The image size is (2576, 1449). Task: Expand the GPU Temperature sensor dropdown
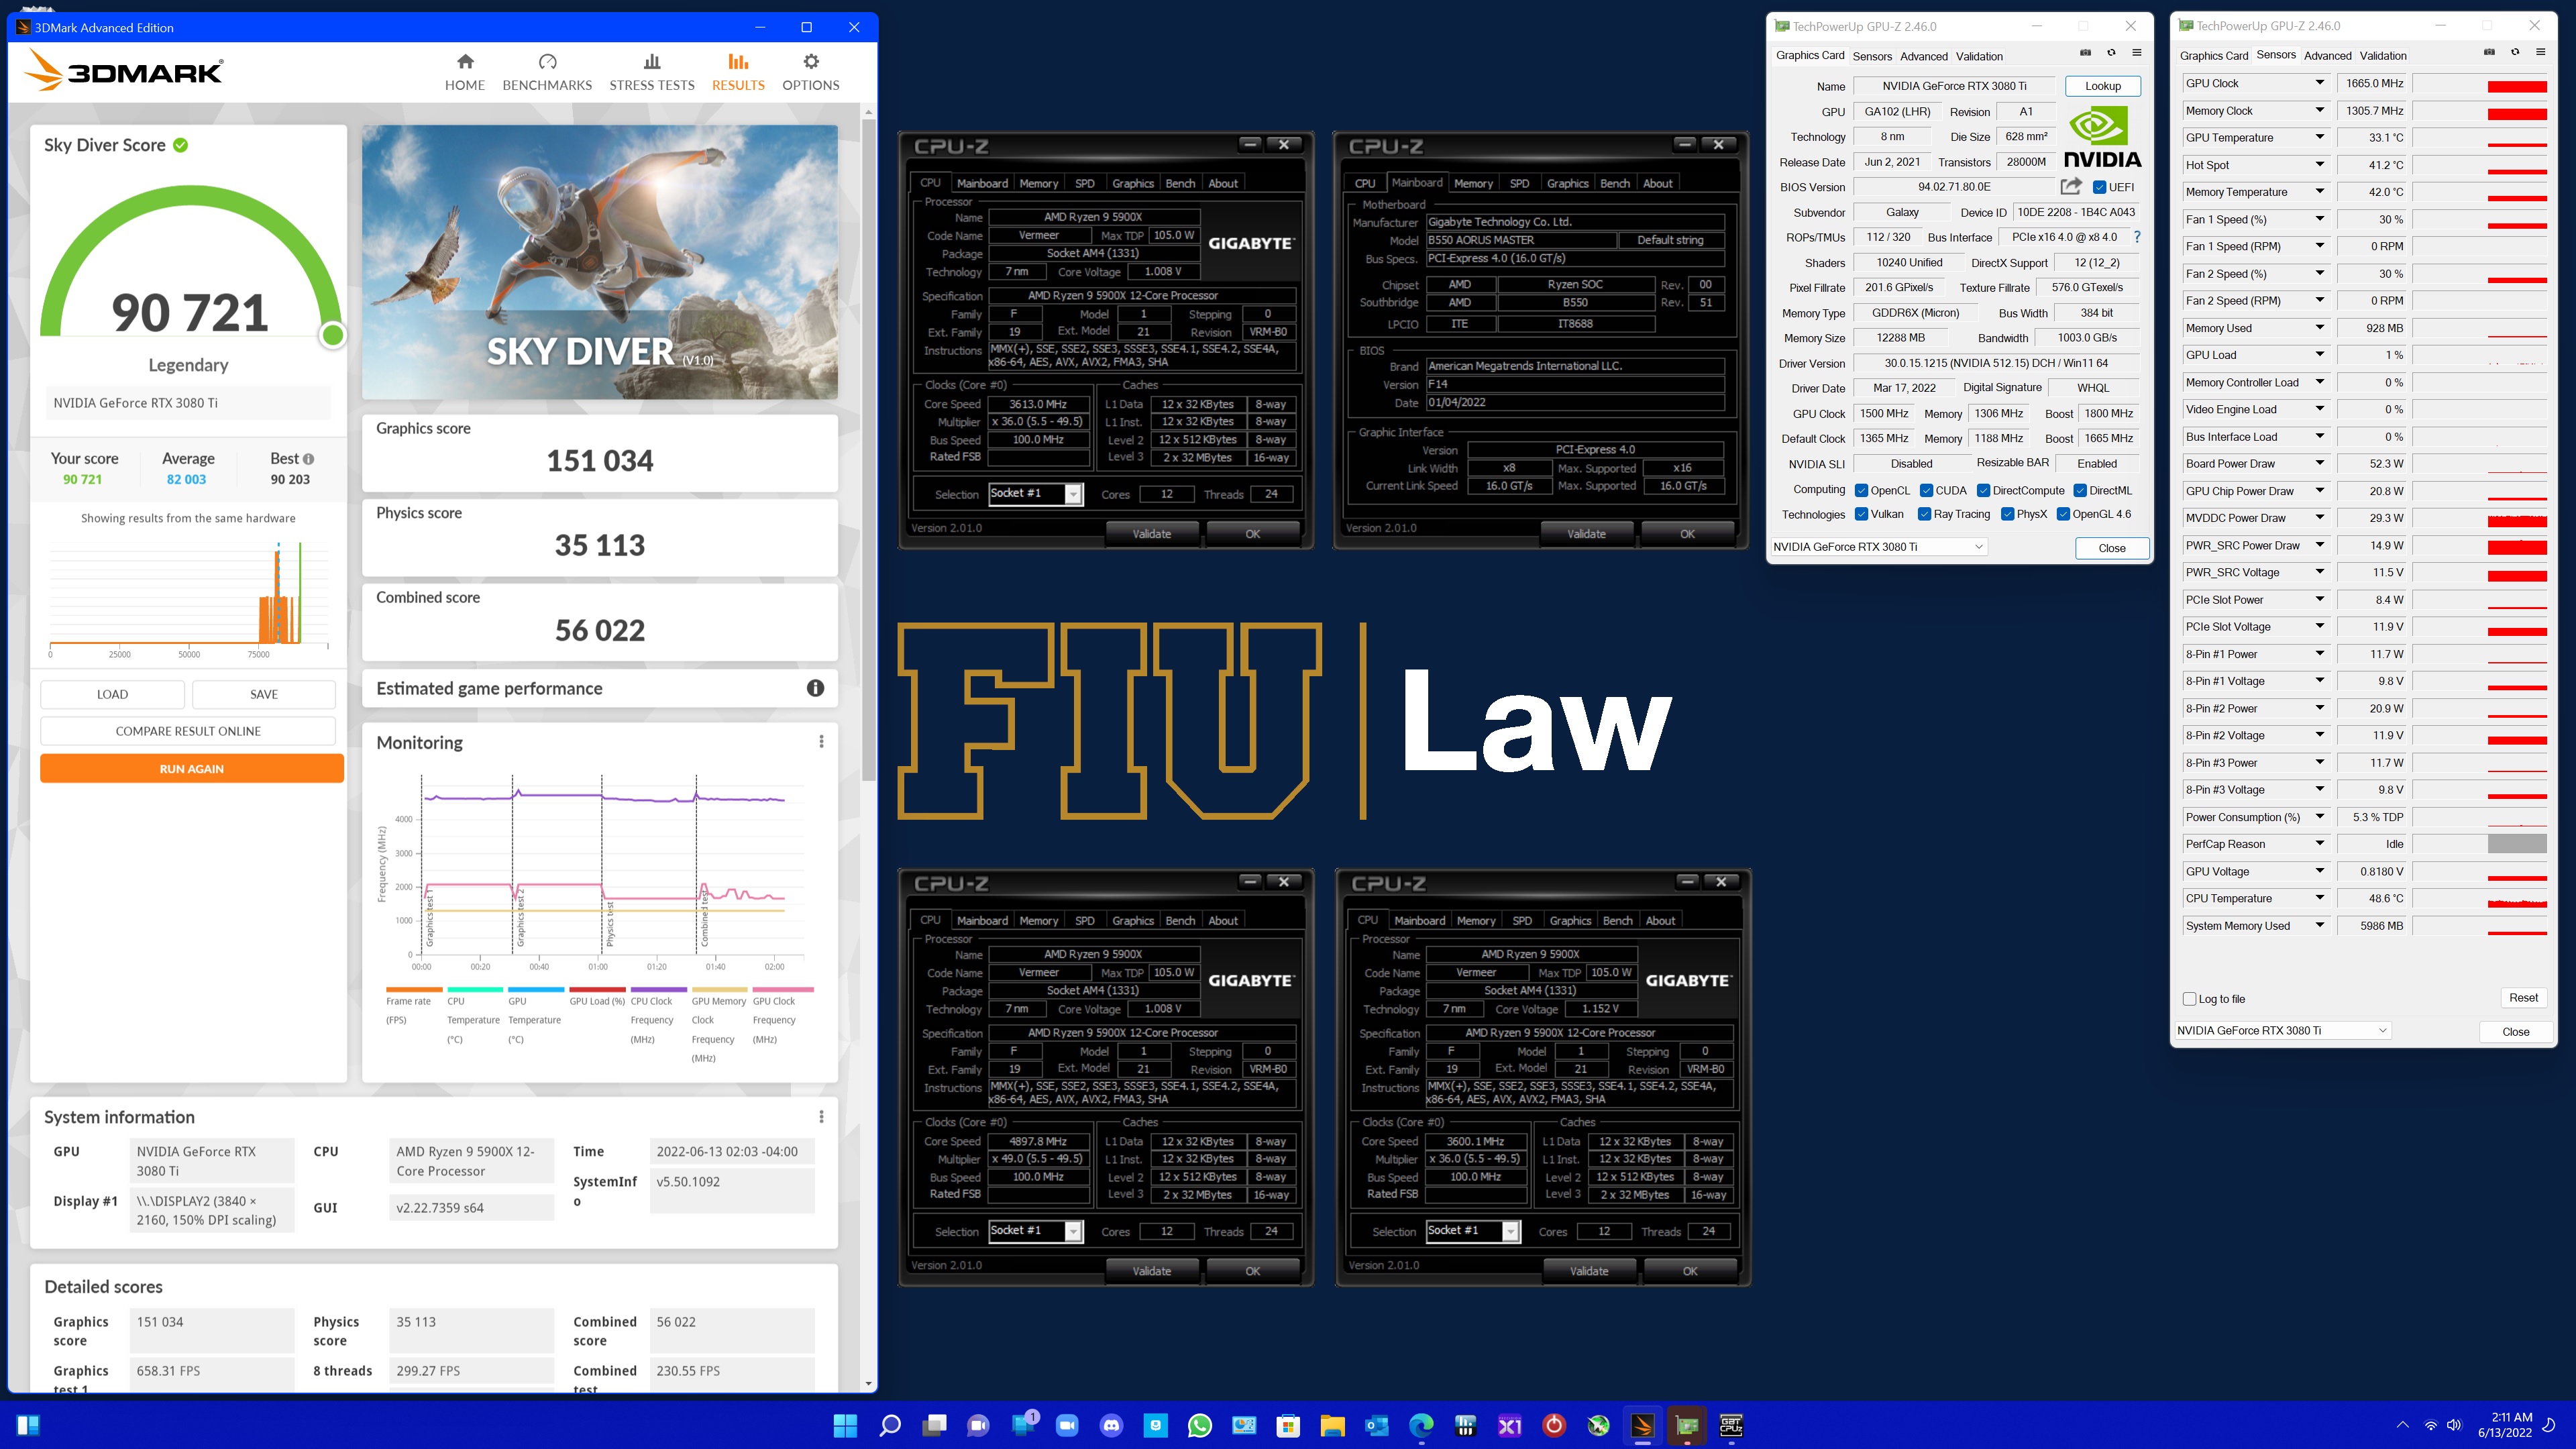tap(2320, 137)
